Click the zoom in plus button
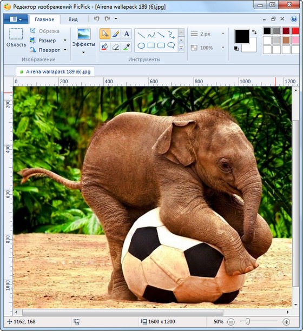 [286, 322]
